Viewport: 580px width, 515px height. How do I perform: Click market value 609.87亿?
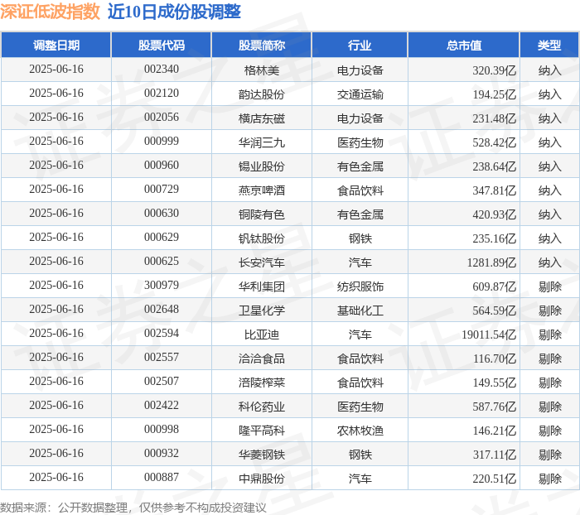[494, 286]
